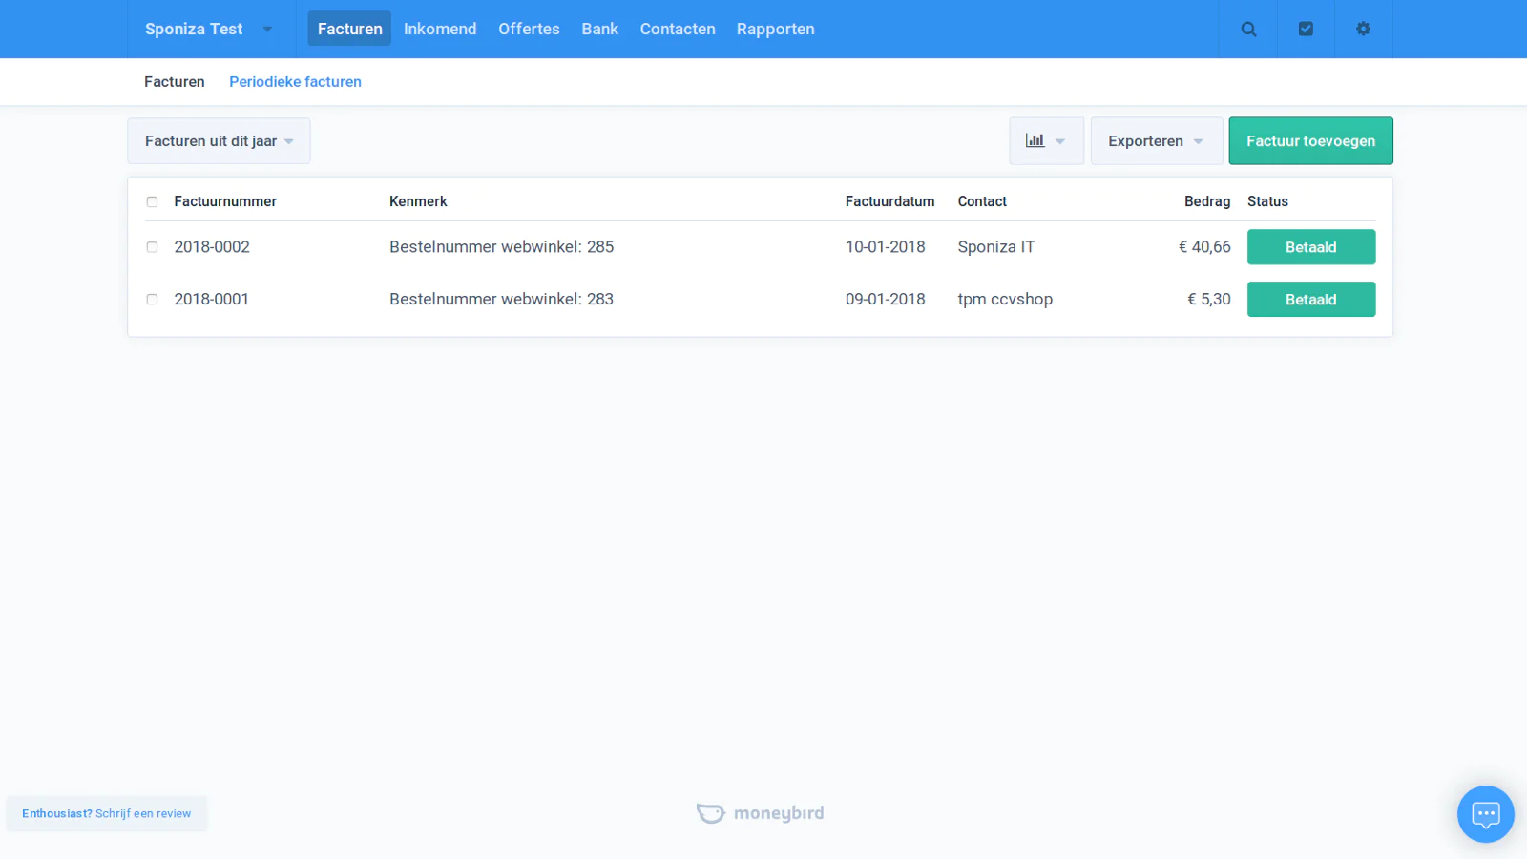Expand the chart icon dropdown arrow

1060,140
